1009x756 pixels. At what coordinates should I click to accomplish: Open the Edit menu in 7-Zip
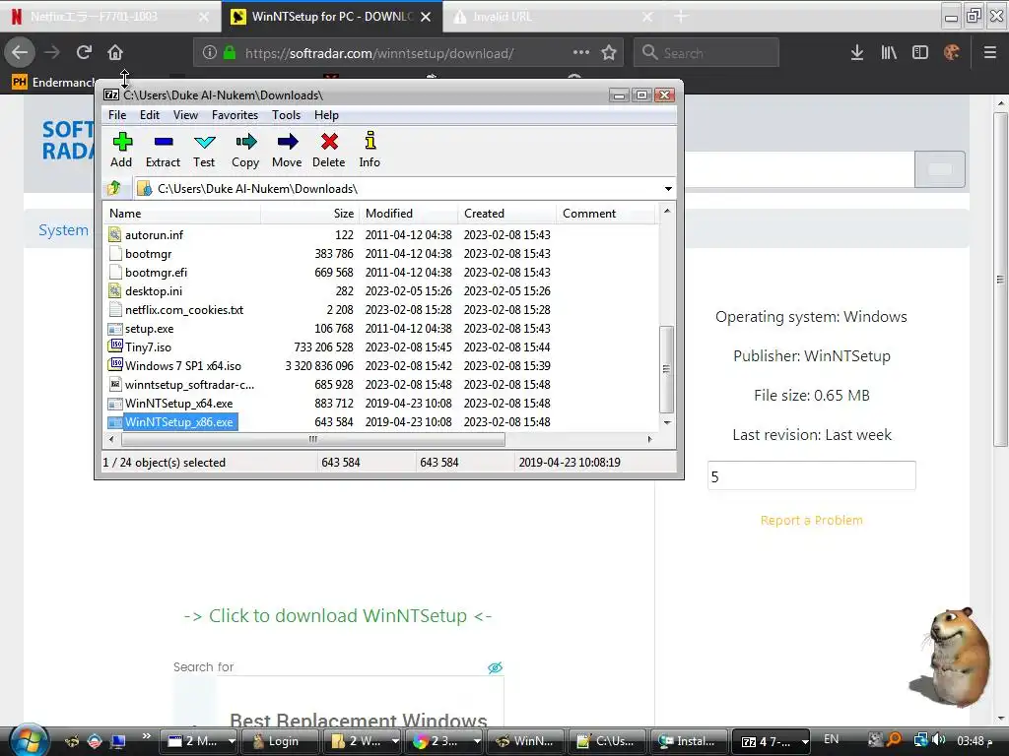point(150,115)
